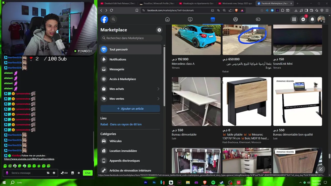
Task: Expand Mes ventes chevron
Action: [158, 99]
